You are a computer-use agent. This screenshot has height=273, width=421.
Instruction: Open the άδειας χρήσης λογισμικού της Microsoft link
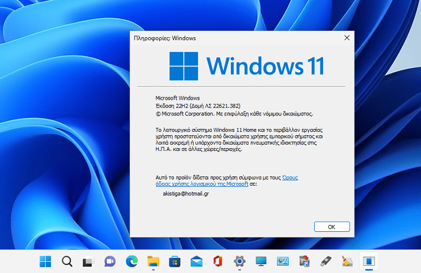click(x=202, y=184)
